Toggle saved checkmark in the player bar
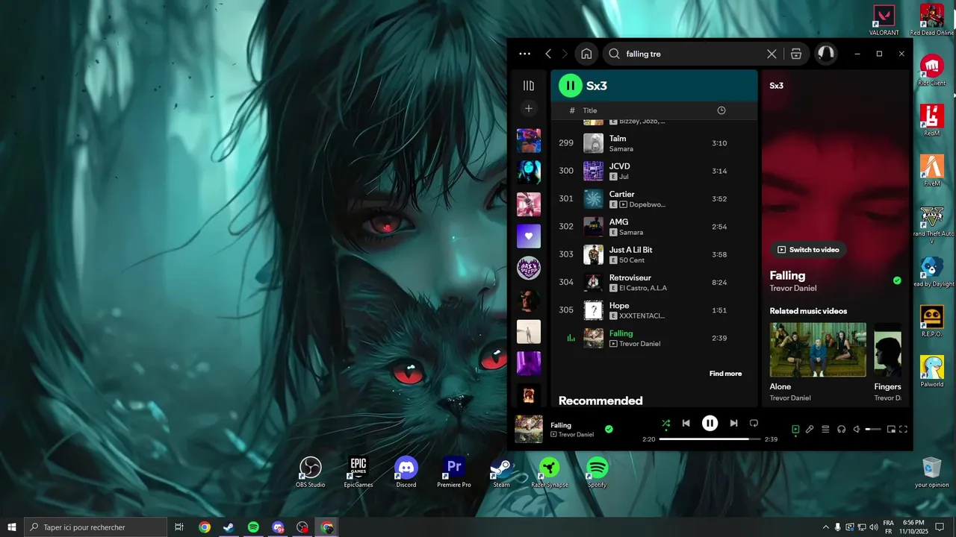This screenshot has width=956, height=537. coord(609,429)
